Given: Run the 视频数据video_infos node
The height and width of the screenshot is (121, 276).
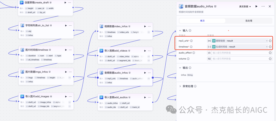Looking at the screenshot, I should [145, 26].
